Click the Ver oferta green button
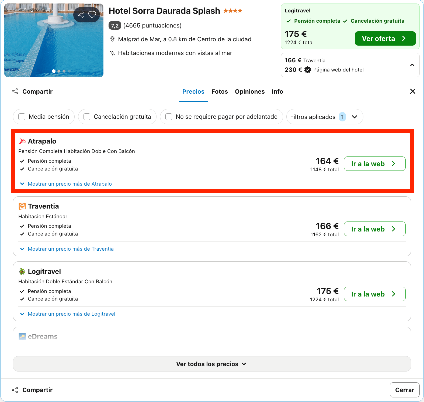This screenshot has height=402, width=424. 385,39
